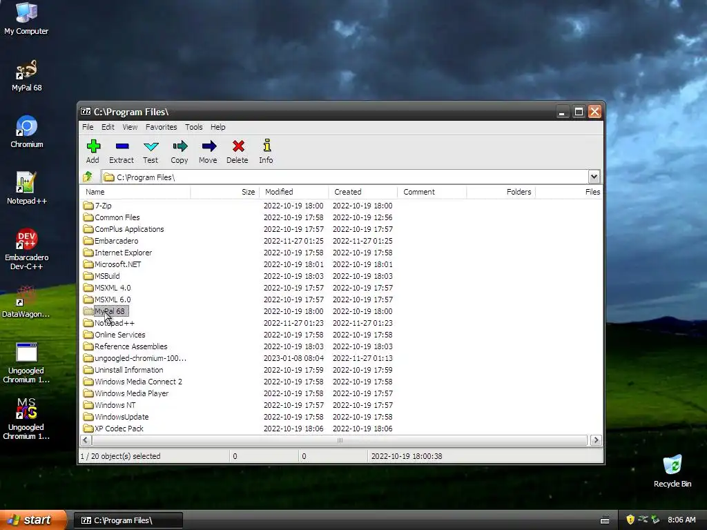
Task: Click scrollbar left arrow in file list
Action: pos(86,440)
